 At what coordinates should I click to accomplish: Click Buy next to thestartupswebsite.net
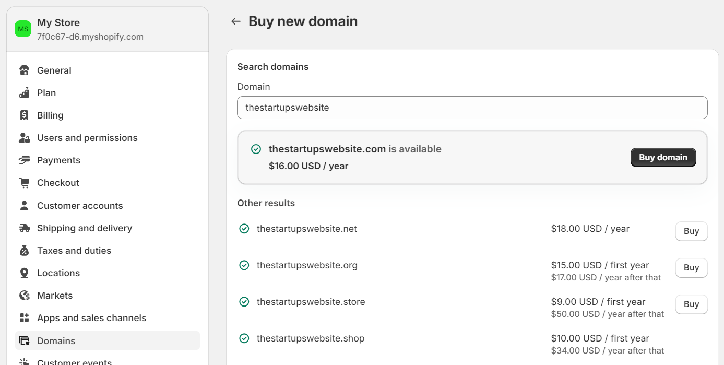691,231
